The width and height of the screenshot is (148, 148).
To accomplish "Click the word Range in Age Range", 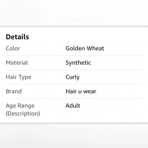I will [x=26, y=106].
